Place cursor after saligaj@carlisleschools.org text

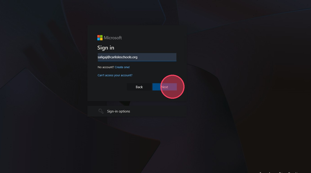[x=138, y=57]
